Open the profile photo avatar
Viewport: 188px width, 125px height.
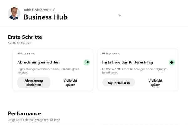click(14, 13)
